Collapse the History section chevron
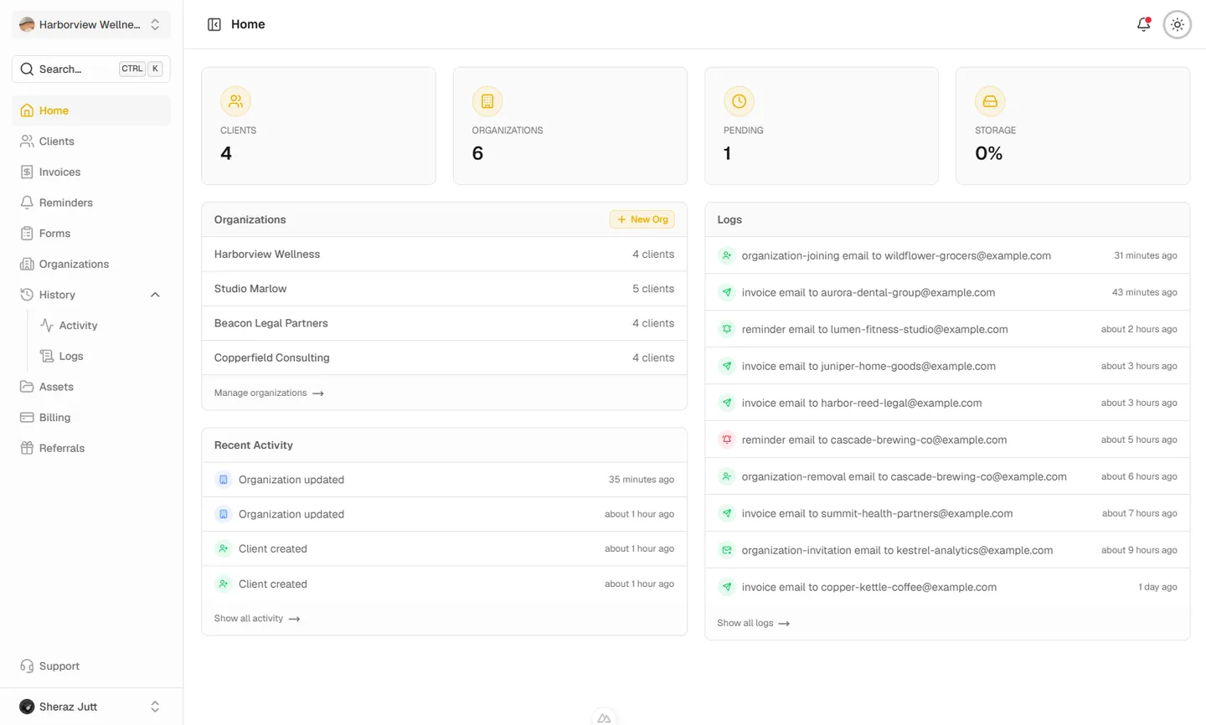Screen dimensions: 1206x725 pos(155,295)
